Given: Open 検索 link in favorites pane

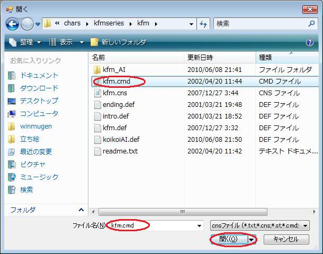Looking at the screenshot, I should point(26,190).
